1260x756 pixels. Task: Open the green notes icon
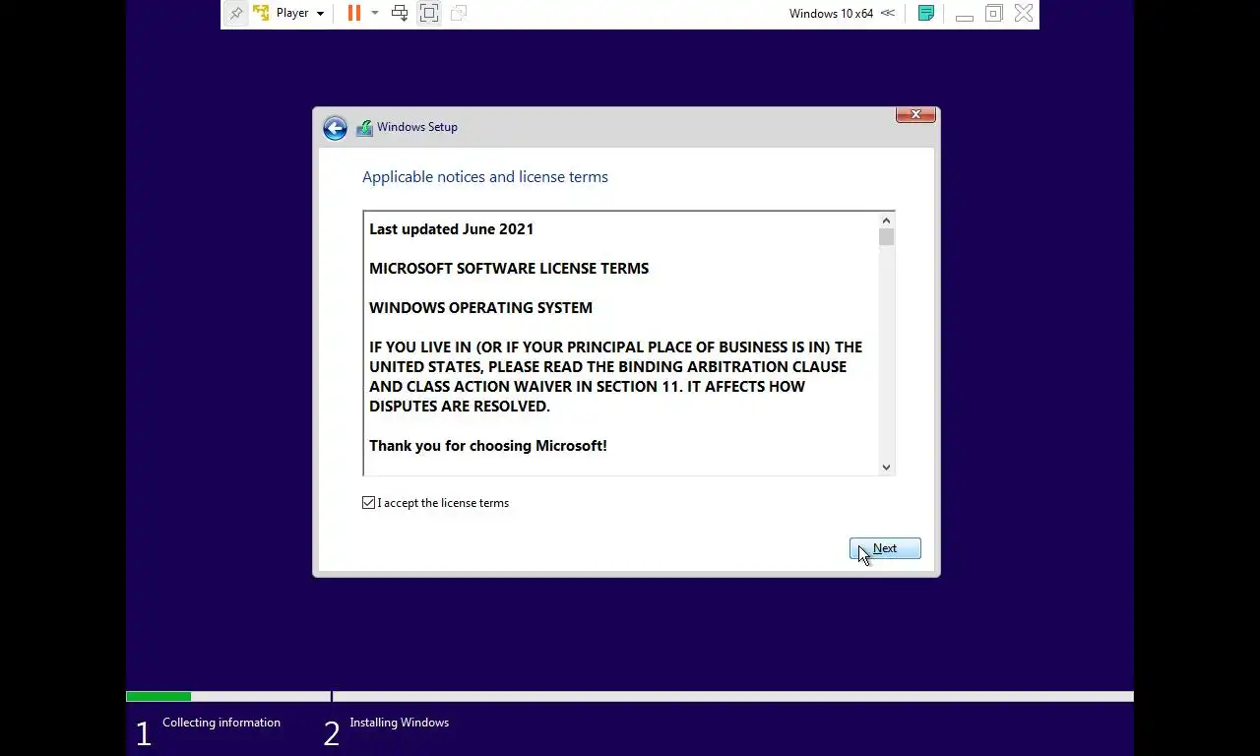pyautogui.click(x=925, y=13)
